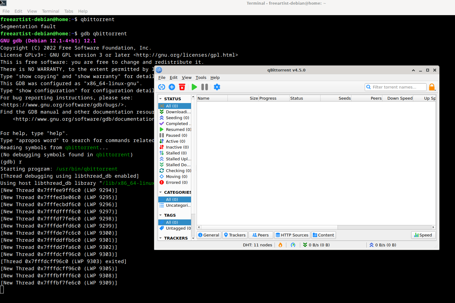Select the Resumed (0) filter
The image size is (455, 303).
175,129
